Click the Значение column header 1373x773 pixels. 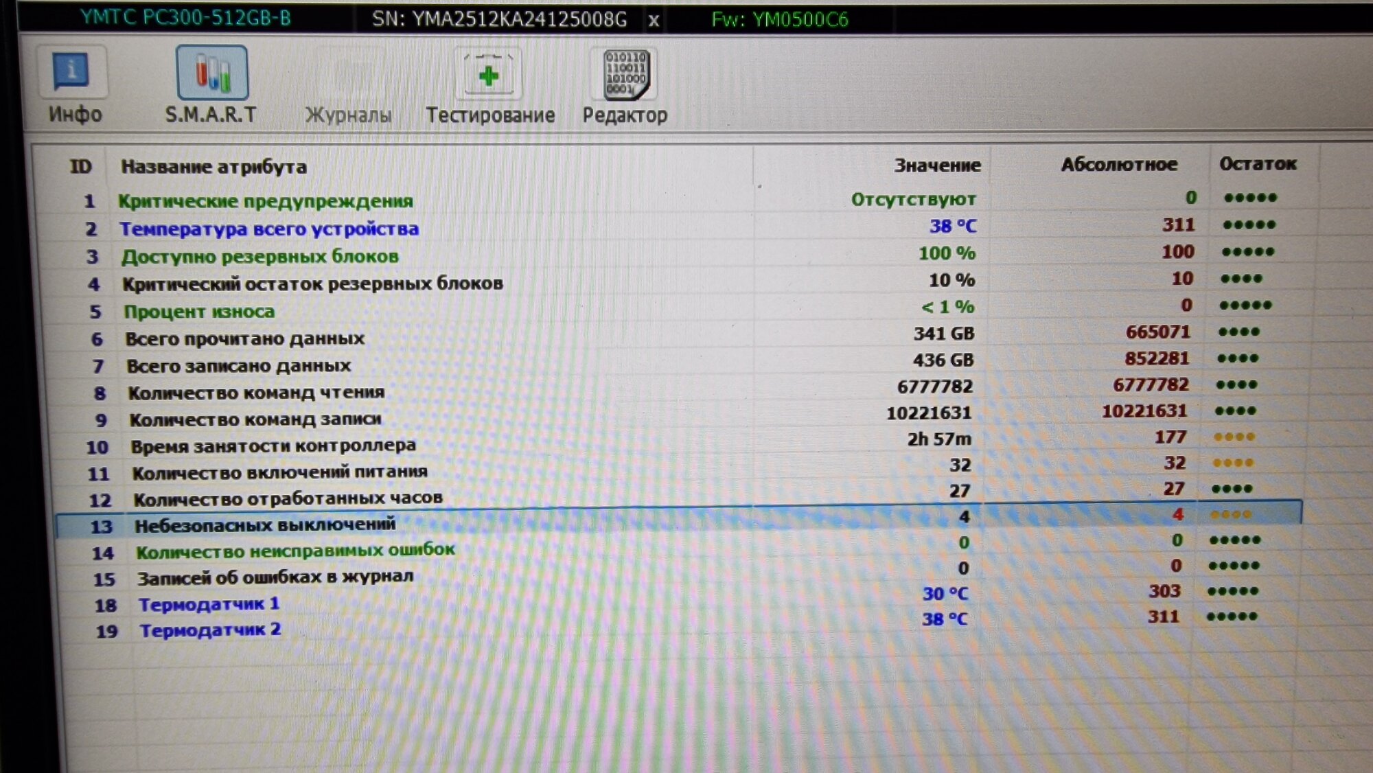tap(936, 165)
